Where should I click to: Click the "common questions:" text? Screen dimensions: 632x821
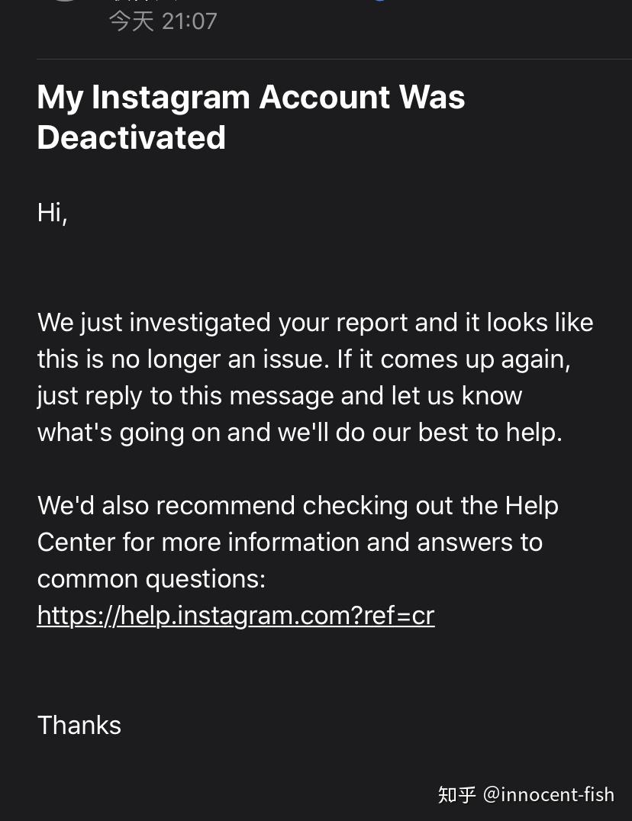(151, 578)
